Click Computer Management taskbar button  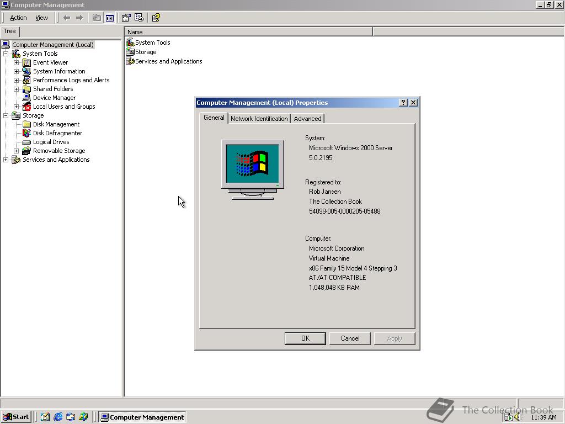pos(142,417)
